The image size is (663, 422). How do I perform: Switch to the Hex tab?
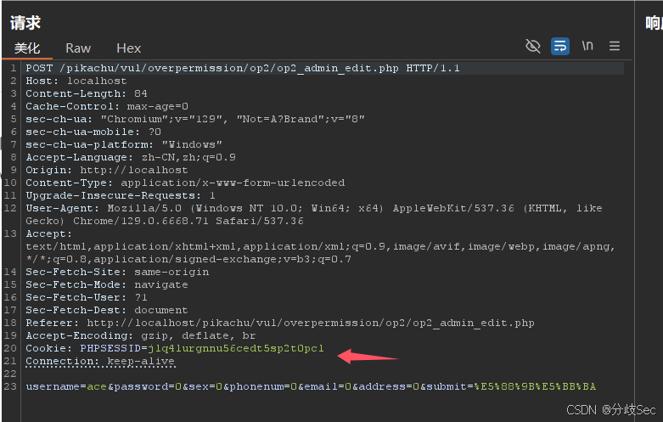[128, 48]
